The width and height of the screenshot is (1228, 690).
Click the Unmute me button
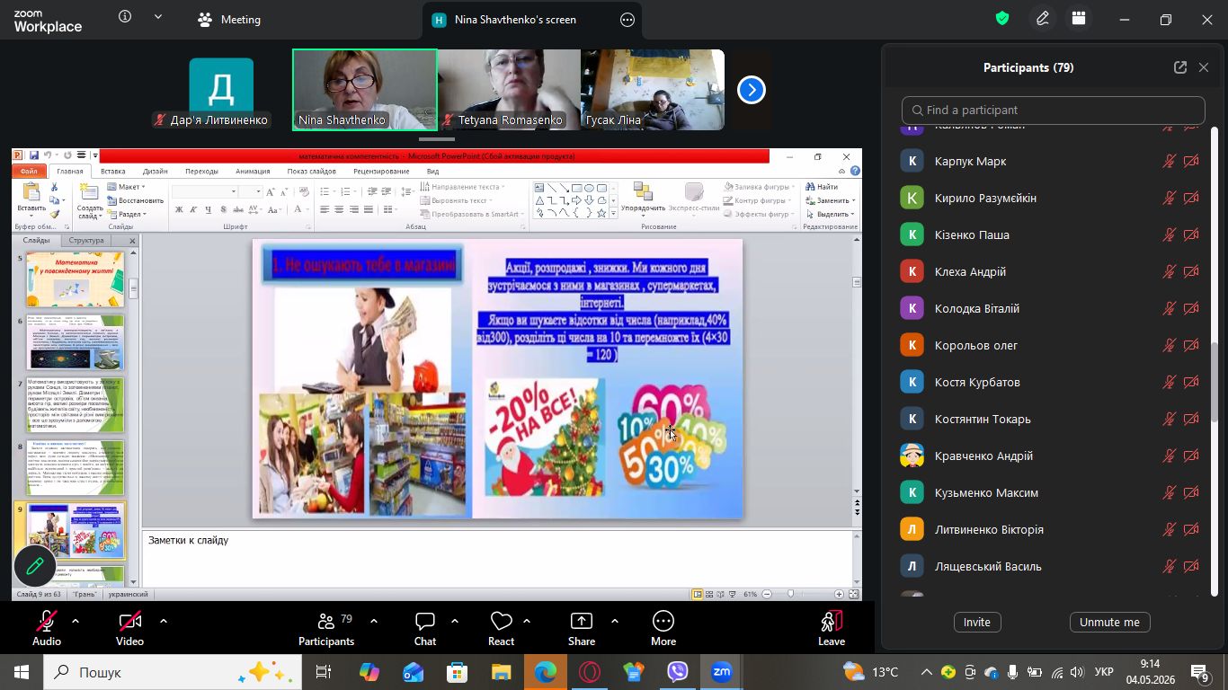tap(1109, 622)
